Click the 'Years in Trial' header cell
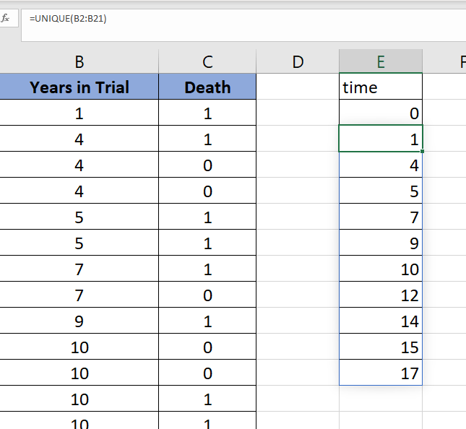Viewport: 466px width, 429px height. pyautogui.click(x=79, y=87)
